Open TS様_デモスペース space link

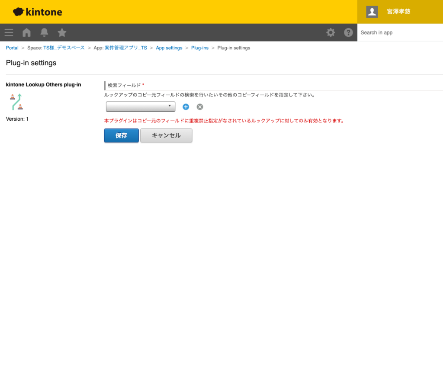pyautogui.click(x=64, y=48)
